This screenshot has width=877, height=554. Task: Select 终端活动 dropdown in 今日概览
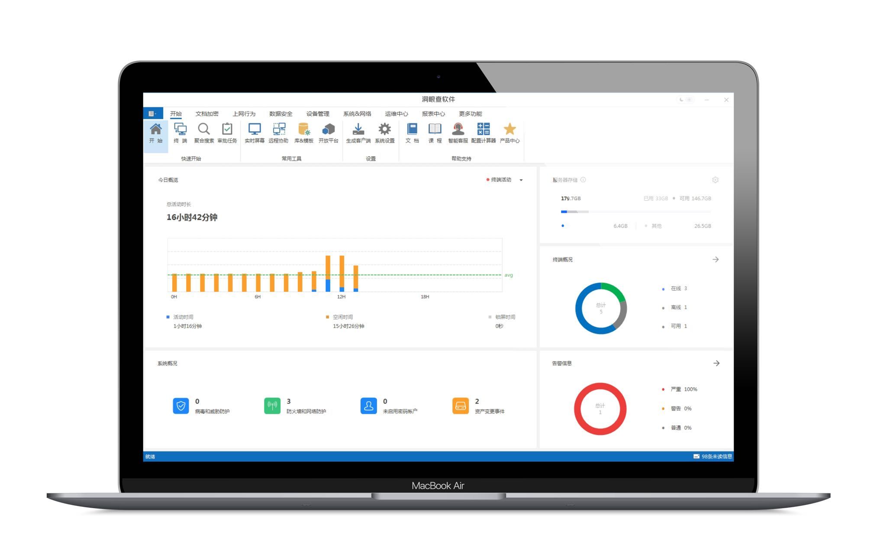point(506,180)
